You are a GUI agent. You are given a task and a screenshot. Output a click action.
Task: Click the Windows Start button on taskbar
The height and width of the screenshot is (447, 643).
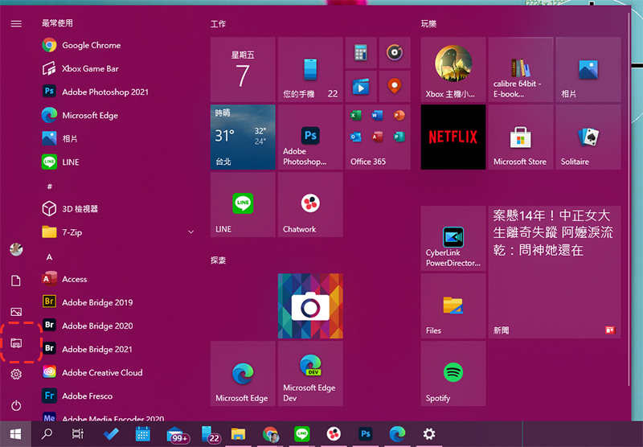coord(16,434)
